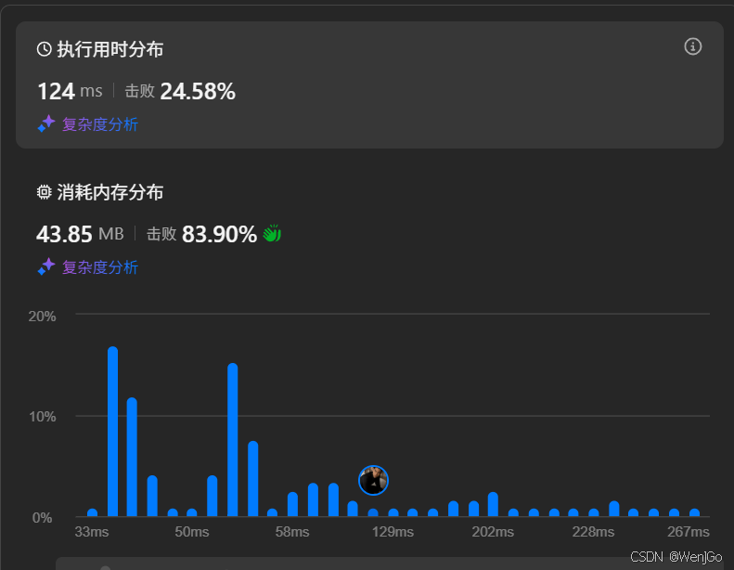
Task: Click the 124 ms runtime value
Action: point(70,91)
